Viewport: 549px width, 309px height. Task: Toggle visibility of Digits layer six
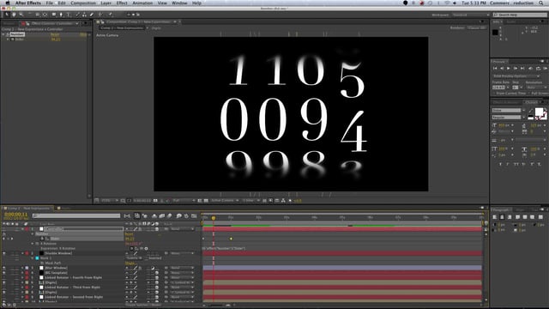3,282
